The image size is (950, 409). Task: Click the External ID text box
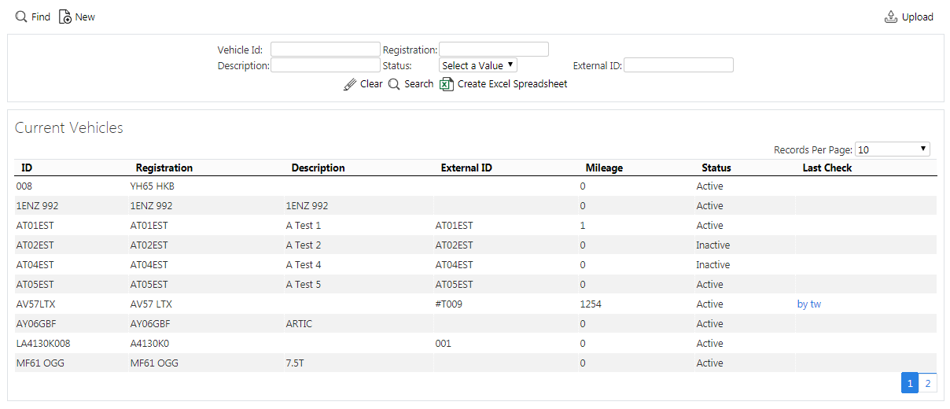(x=679, y=65)
